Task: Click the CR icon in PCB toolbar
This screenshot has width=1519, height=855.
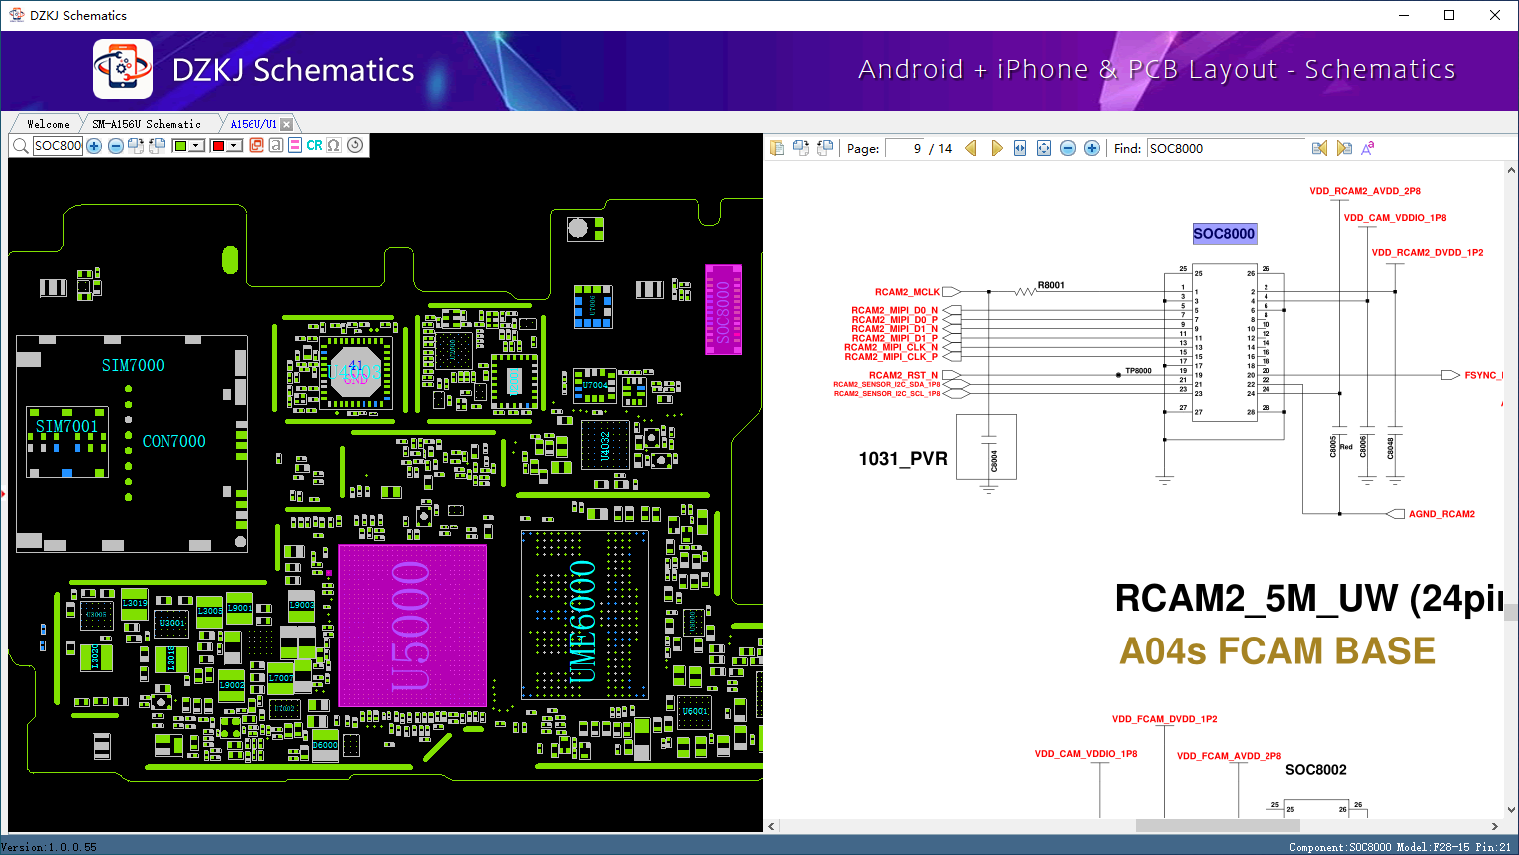Action: pyautogui.click(x=314, y=146)
